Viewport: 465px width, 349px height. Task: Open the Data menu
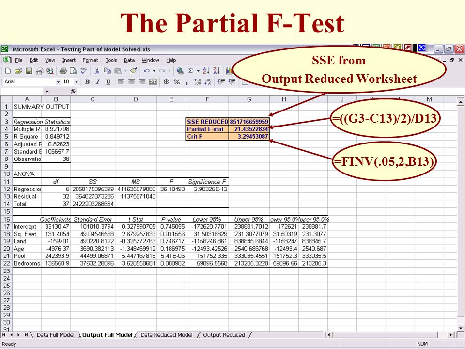pyautogui.click(x=129, y=60)
